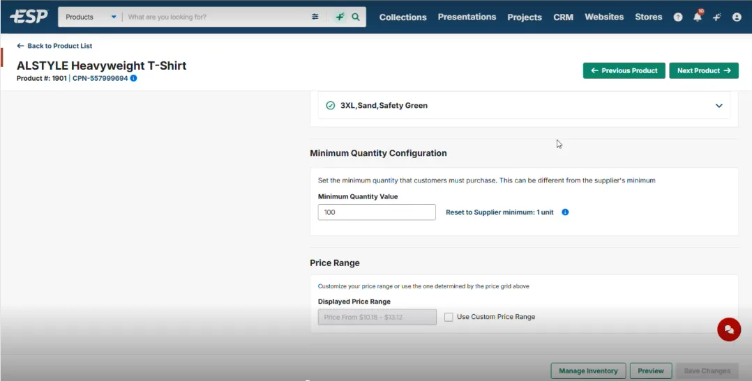Image resolution: width=752 pixels, height=381 pixels.
Task: Open the Collections menu
Action: tap(403, 17)
